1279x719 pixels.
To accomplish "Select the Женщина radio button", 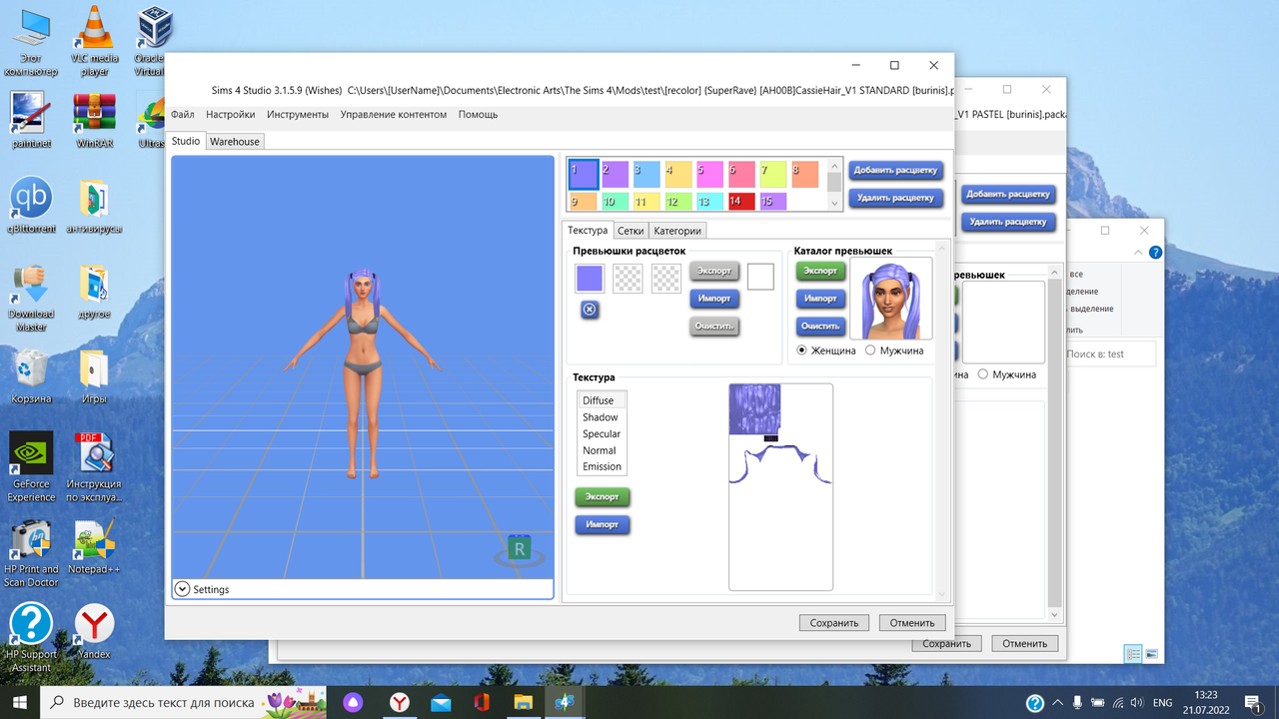I will (x=801, y=351).
